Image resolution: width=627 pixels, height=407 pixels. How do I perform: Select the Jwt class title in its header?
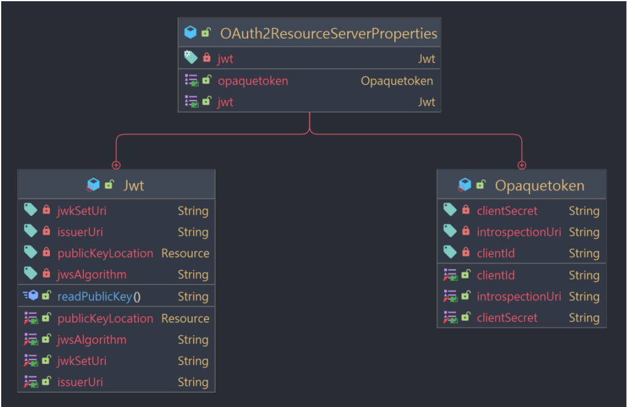(x=134, y=186)
